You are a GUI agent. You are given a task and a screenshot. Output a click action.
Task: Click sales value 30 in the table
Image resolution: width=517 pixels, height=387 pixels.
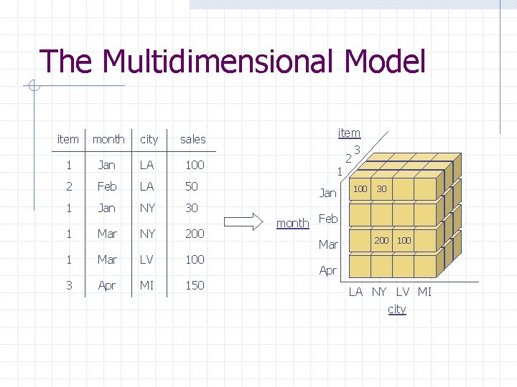click(x=191, y=208)
